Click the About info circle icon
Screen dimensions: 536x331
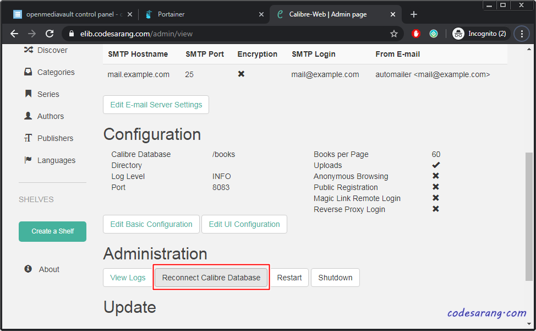pos(28,269)
